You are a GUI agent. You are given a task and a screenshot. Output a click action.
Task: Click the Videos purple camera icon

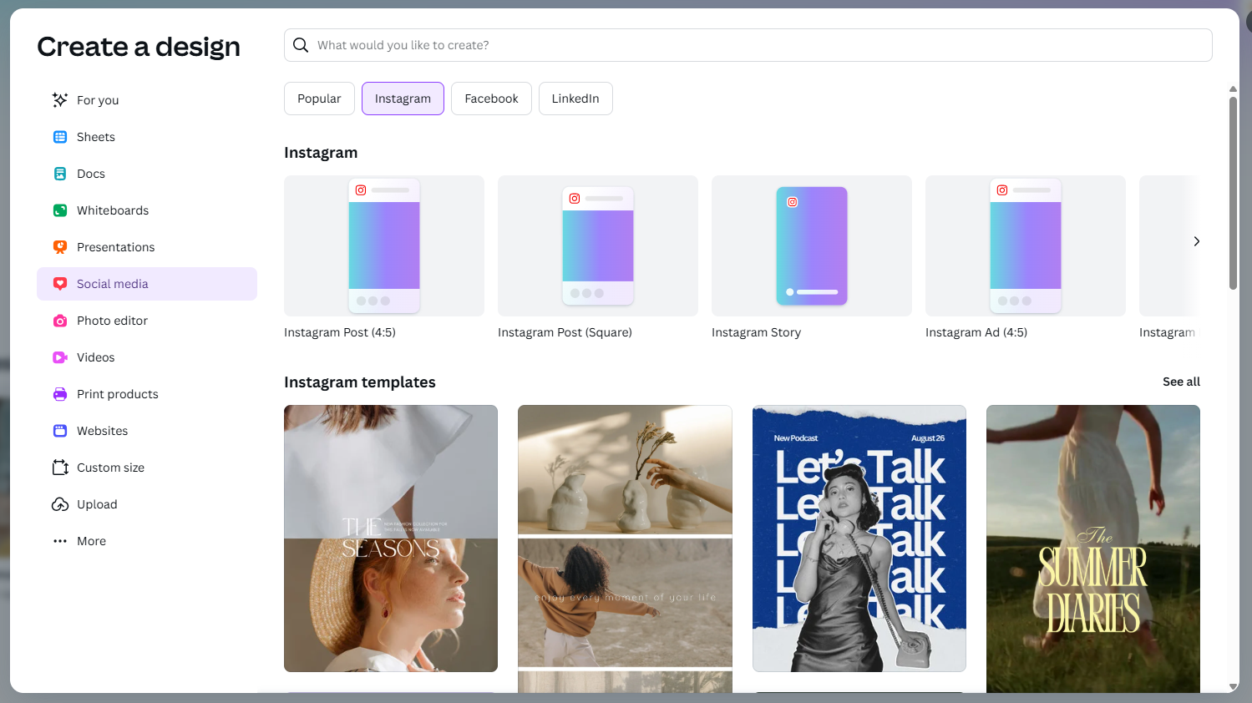tap(60, 357)
